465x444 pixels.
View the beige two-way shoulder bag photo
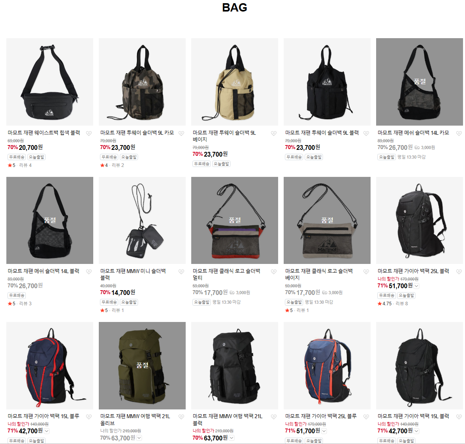234,82
